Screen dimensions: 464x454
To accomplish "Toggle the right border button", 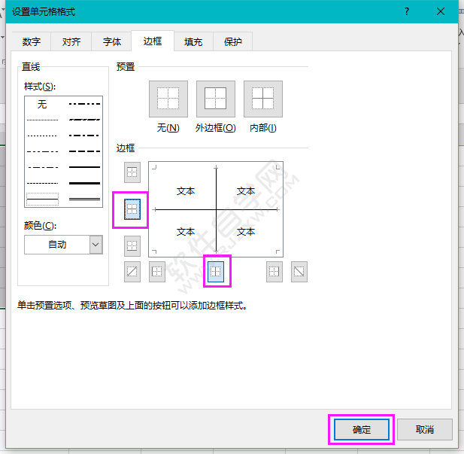I will pyautogui.click(x=274, y=272).
